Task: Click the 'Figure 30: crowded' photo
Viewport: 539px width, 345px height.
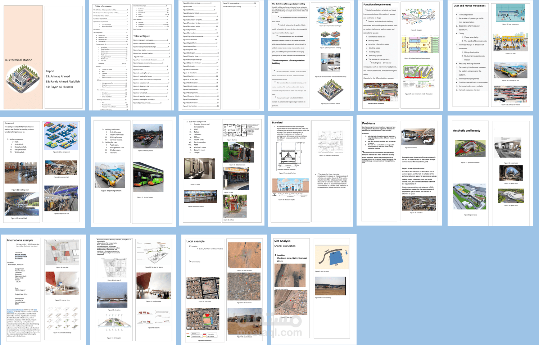Action: [419, 203]
